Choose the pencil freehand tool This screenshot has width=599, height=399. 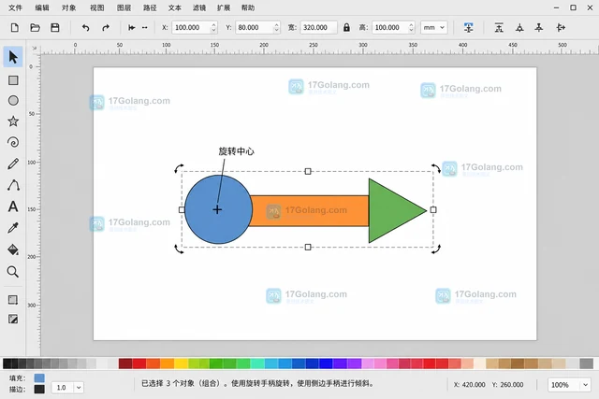[13, 164]
